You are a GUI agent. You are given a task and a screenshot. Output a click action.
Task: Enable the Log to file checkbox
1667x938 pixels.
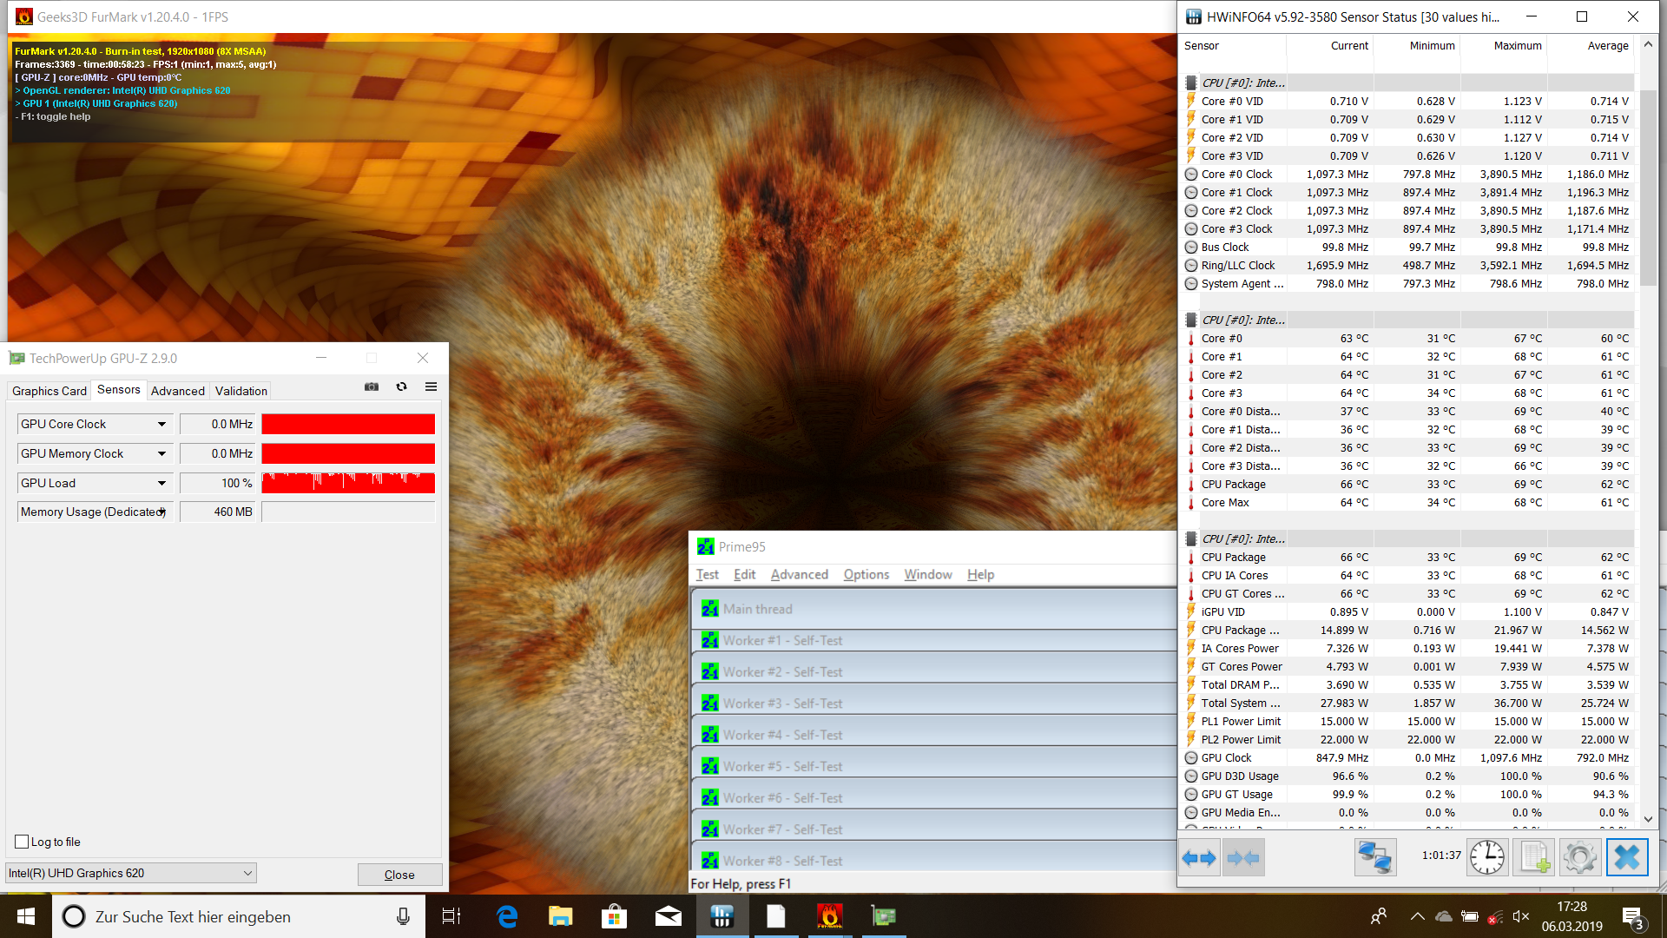23,842
